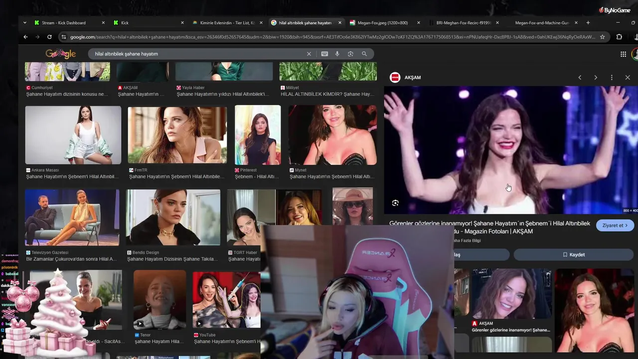Click Pinterest Şebnem - Hilal Alt caption
The height and width of the screenshot is (359, 638).
point(256,177)
